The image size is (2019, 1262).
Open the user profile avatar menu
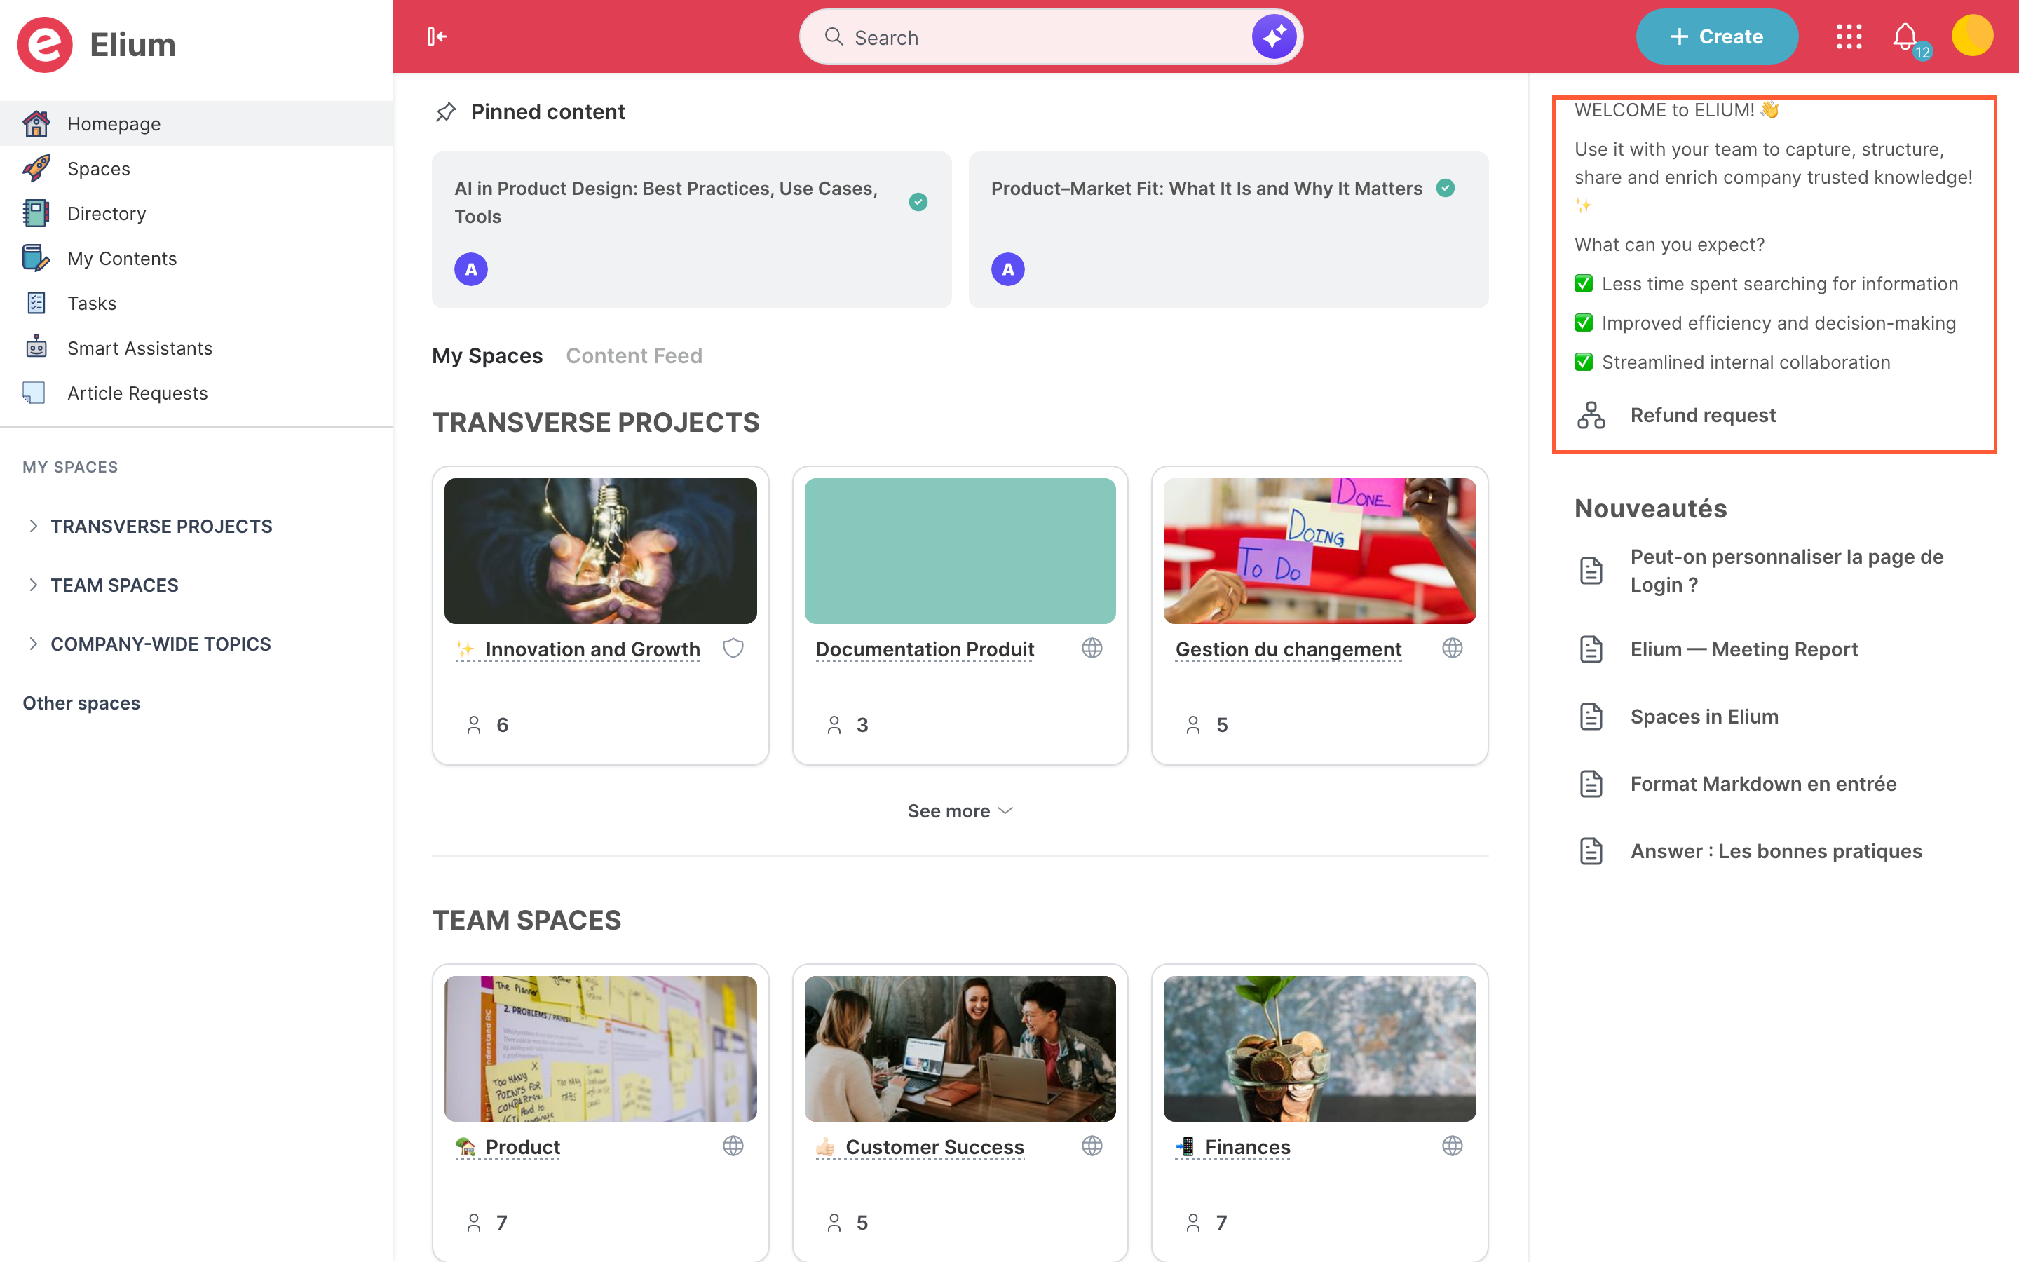[1972, 36]
